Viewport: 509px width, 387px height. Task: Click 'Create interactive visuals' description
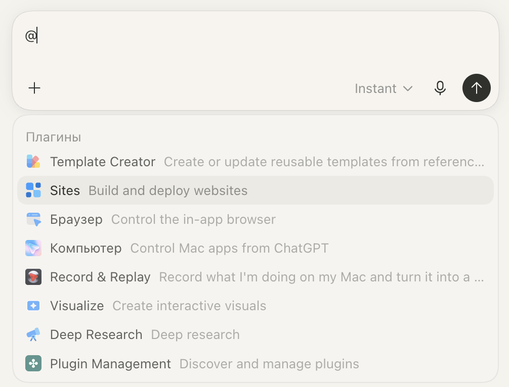pos(189,306)
